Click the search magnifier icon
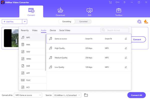This screenshot has width=150, height=99. [103, 30]
